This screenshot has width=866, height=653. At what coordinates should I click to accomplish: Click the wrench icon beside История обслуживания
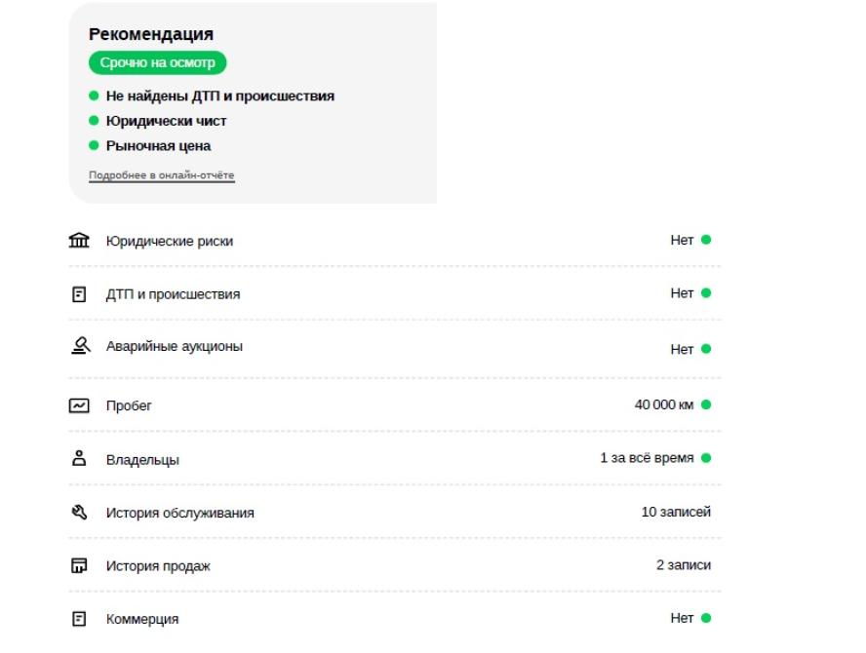pyautogui.click(x=79, y=513)
